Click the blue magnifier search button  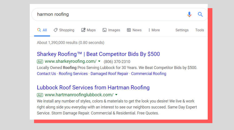(x=200, y=14)
